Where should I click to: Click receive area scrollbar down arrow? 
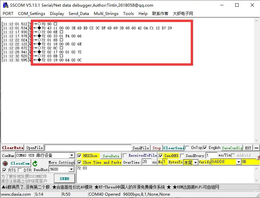[257, 140]
